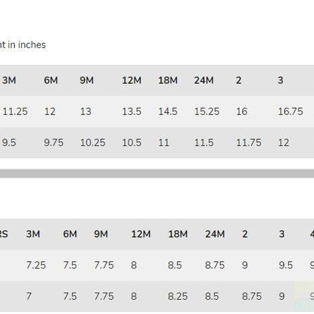
Task: Click the 11.25 value in first row
Action: (x=15, y=112)
